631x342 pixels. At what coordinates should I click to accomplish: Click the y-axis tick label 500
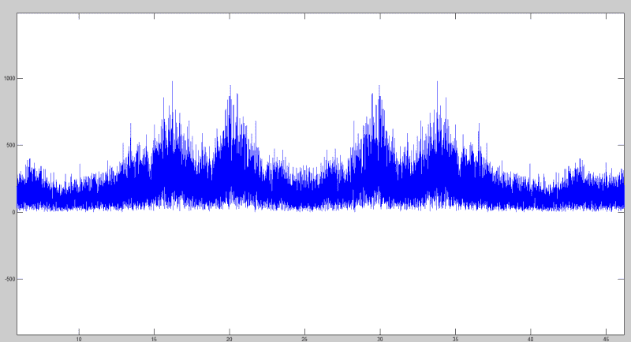pos(11,145)
